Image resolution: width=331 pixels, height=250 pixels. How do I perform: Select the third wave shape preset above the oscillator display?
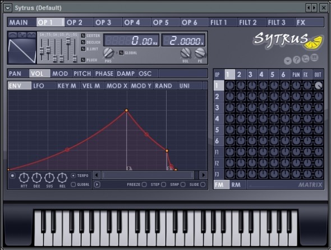click(x=31, y=35)
